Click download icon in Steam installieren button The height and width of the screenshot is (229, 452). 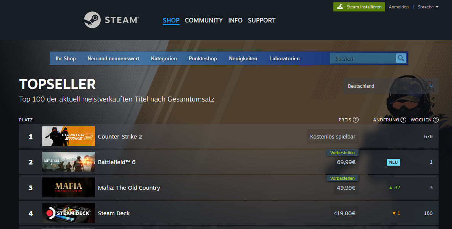coord(340,7)
